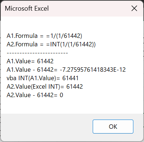Click the vba INT(A1.Value) line

point(43,78)
